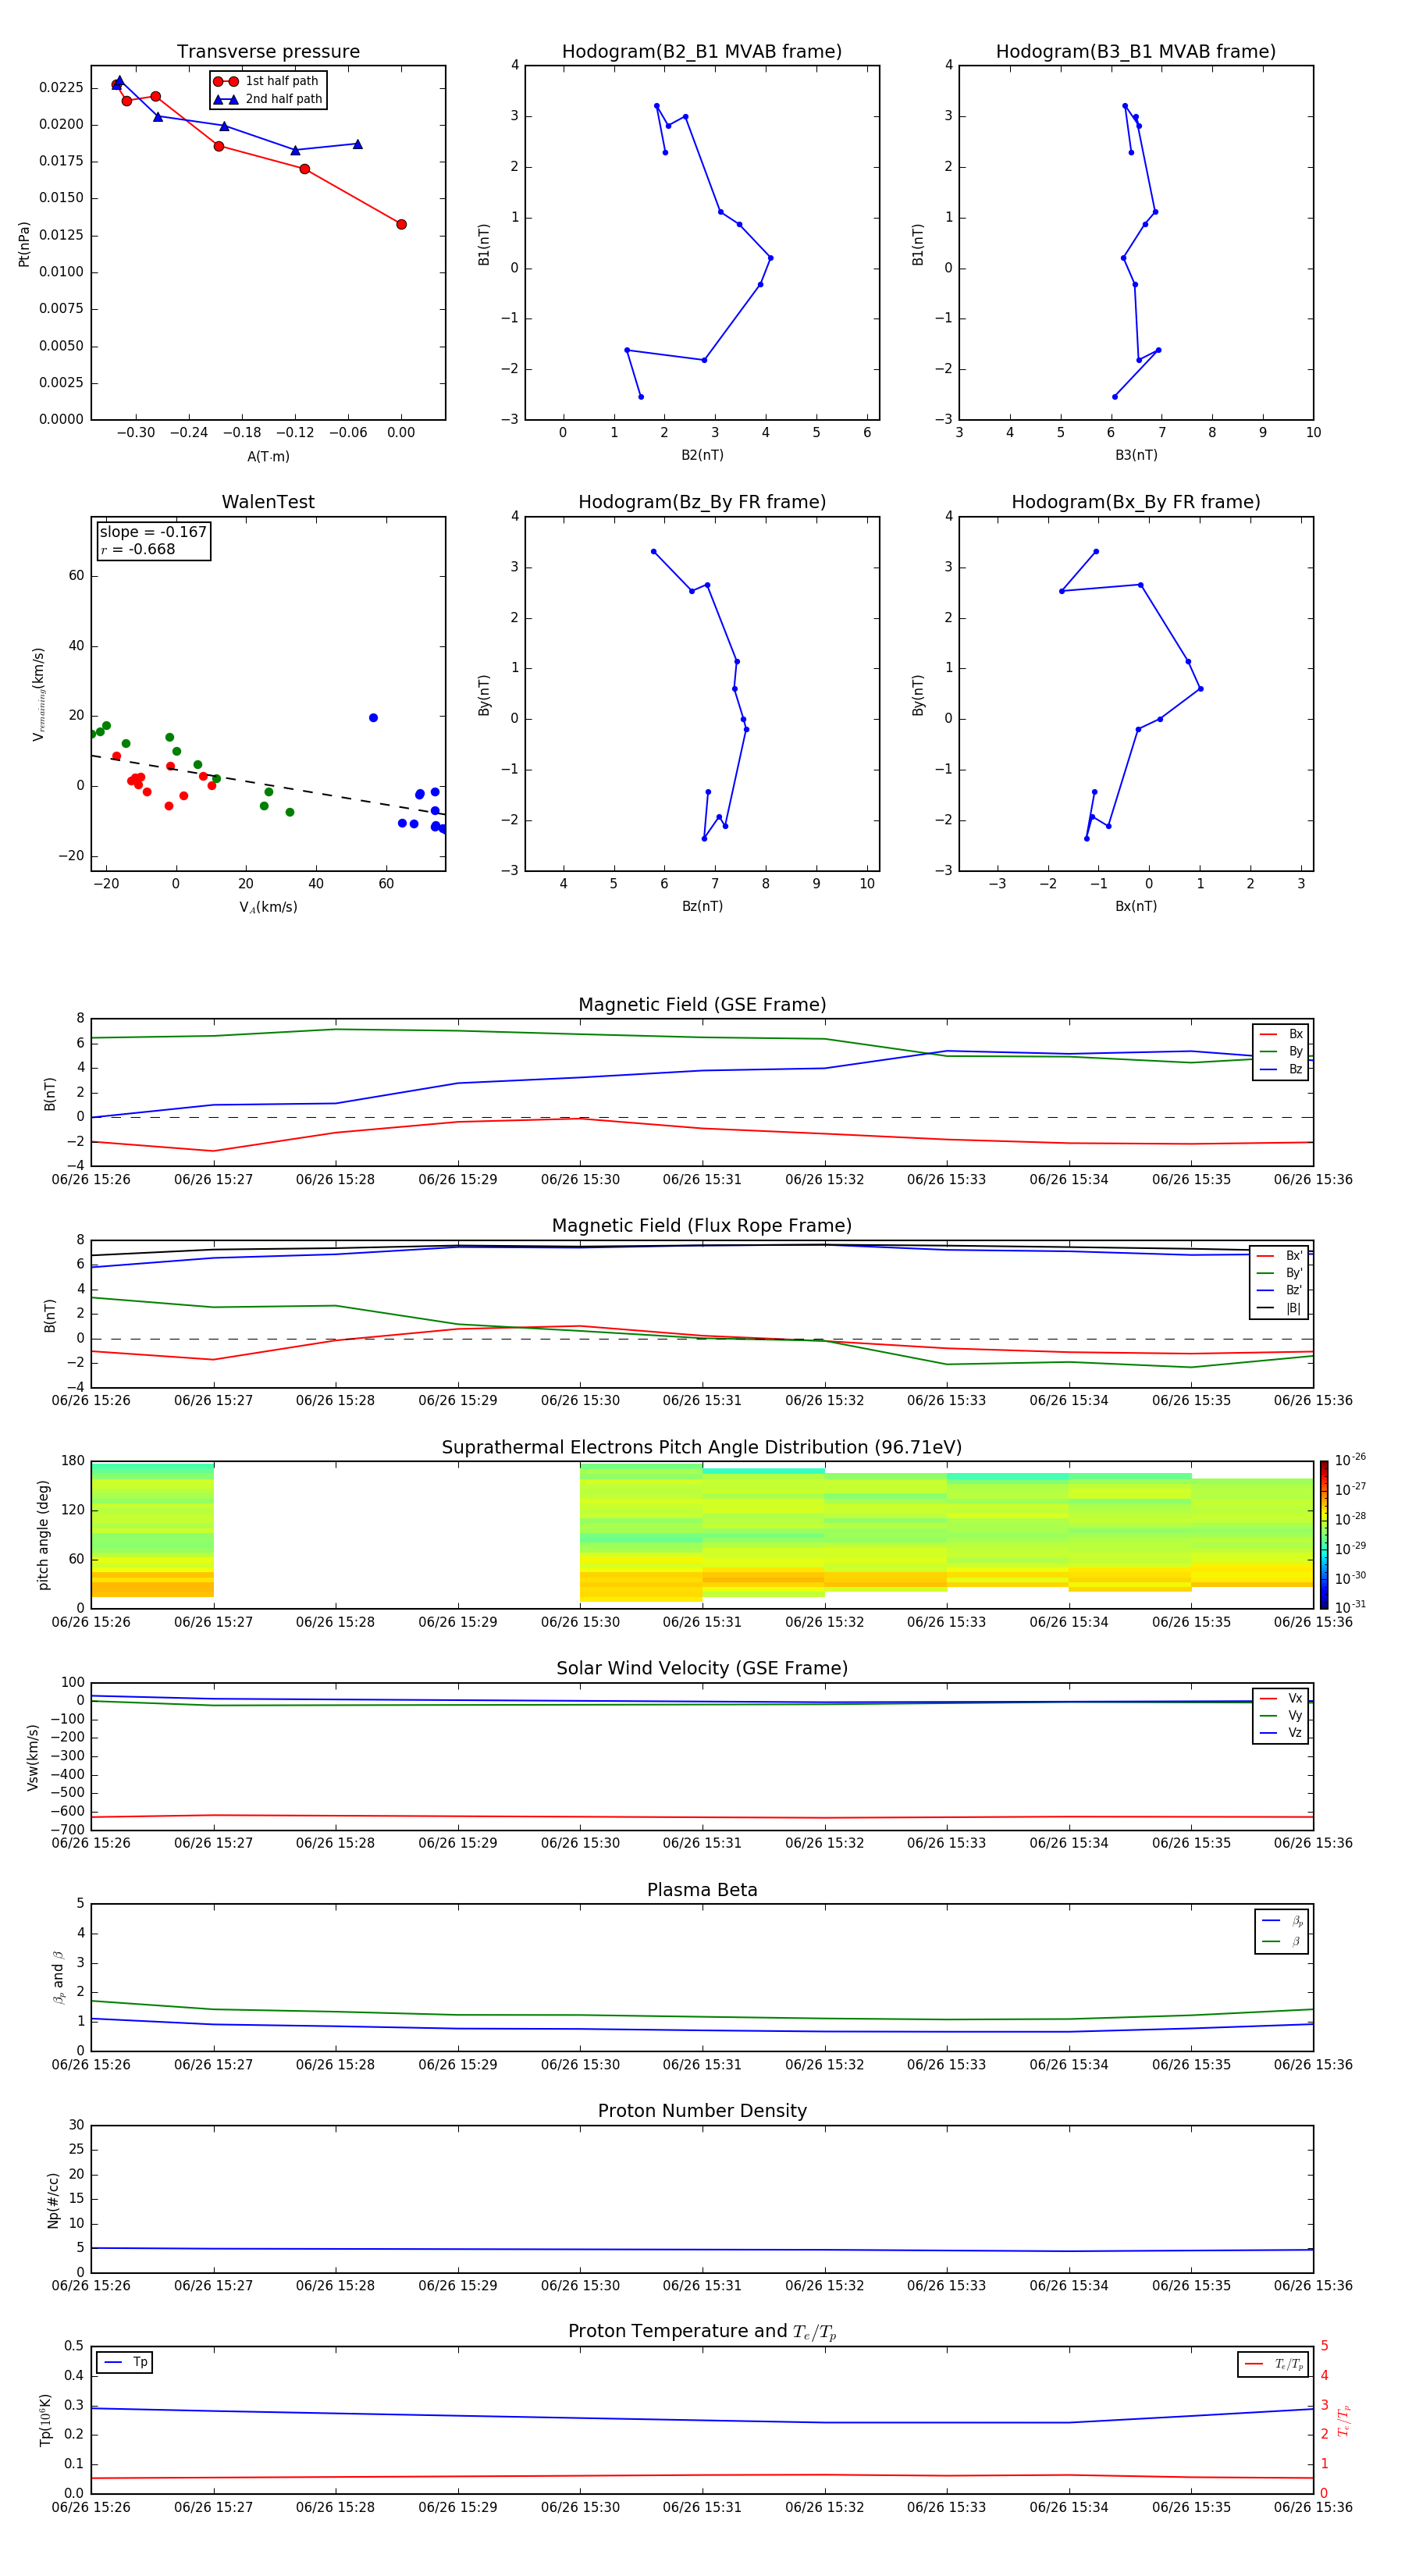Click the '0.0225' tick on pressure axis
Screen dimensions: 1405x2576
(x=61, y=88)
